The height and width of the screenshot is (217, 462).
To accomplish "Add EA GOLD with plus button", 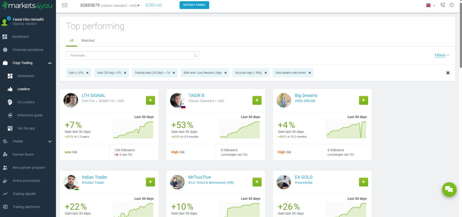I will tap(363, 182).
